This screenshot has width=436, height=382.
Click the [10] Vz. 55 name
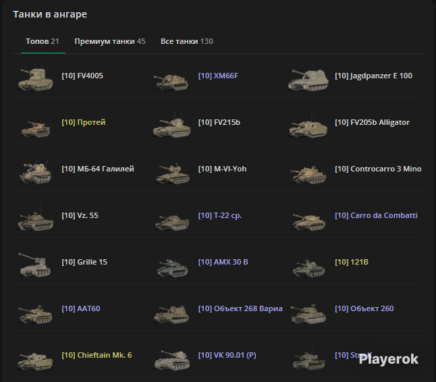80,215
